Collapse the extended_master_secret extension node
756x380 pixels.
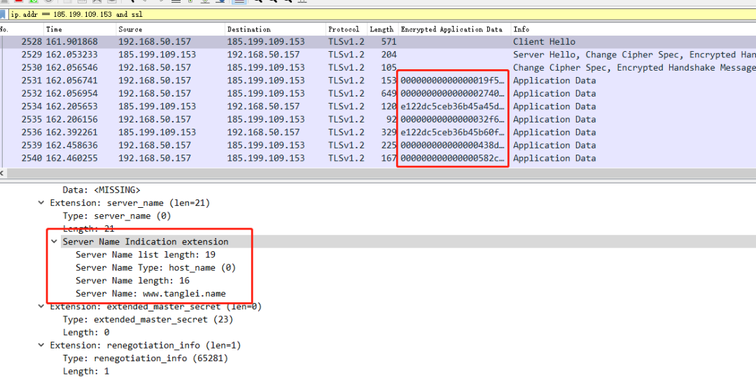pyautogui.click(x=41, y=307)
